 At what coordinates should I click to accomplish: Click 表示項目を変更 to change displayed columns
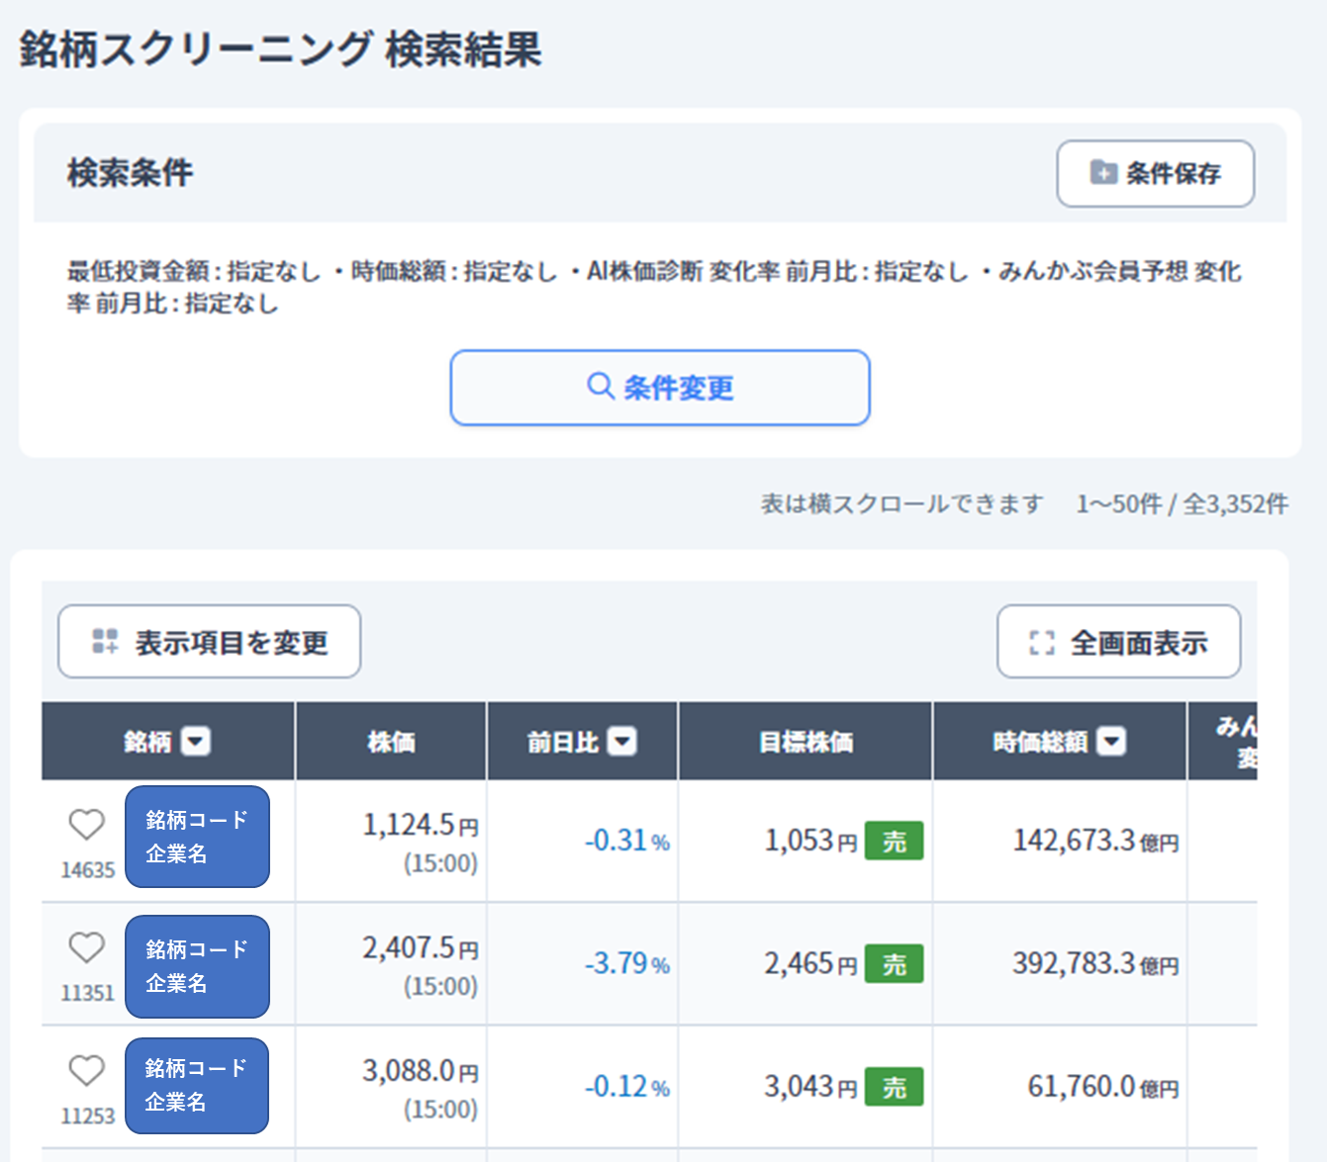209,642
